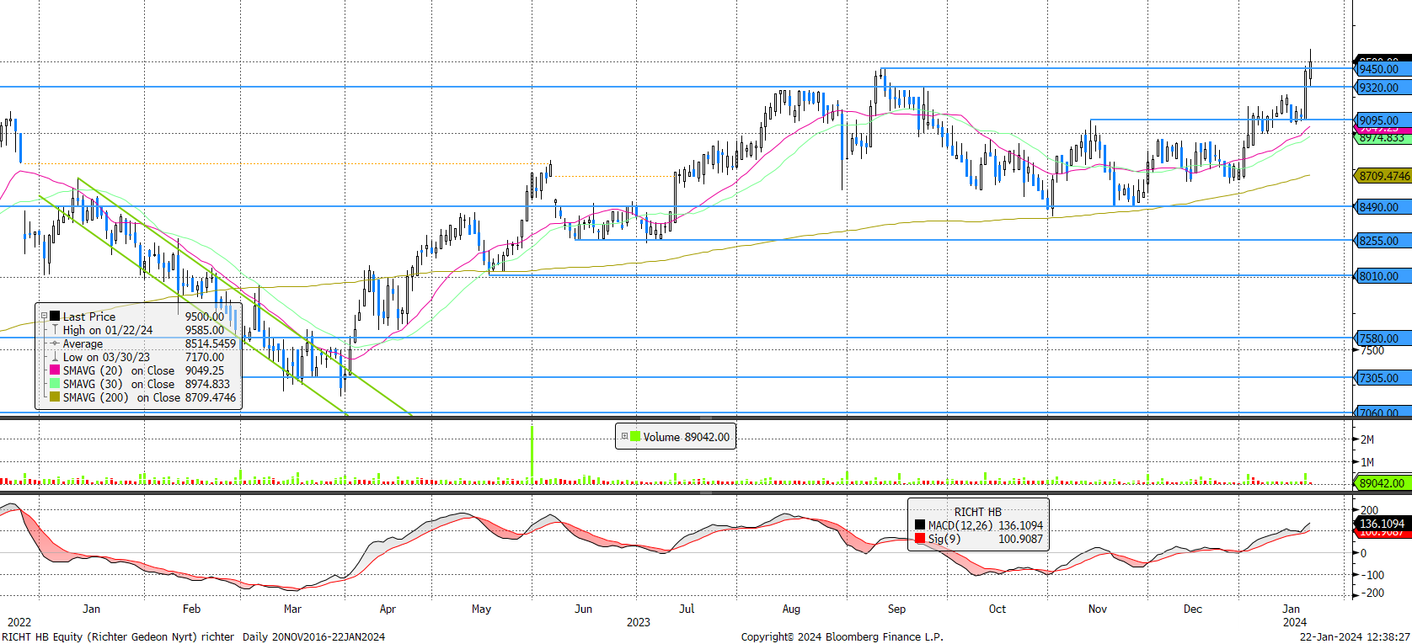Click the red Sig(9) legend swatch
The width and height of the screenshot is (1412, 644).
point(920,539)
